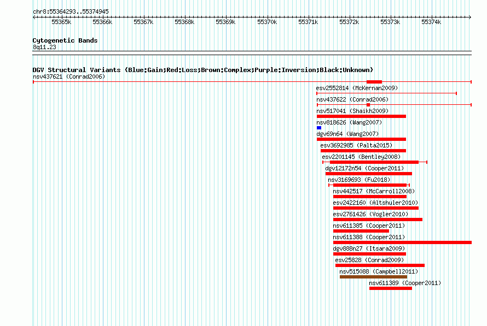The height and width of the screenshot is (326, 487).
Task: Select the nsv515088 (Campbell2011) label
Action: point(379,271)
